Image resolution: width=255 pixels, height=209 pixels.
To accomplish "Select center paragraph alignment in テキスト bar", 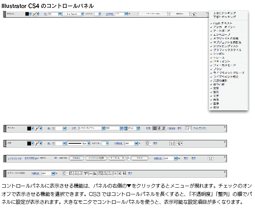I will tap(159, 128).
